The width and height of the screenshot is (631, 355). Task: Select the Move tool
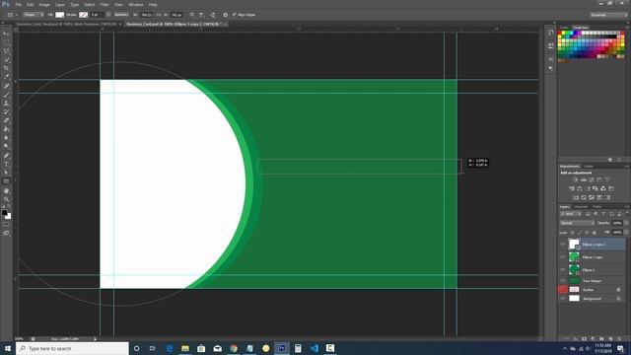(x=6, y=35)
